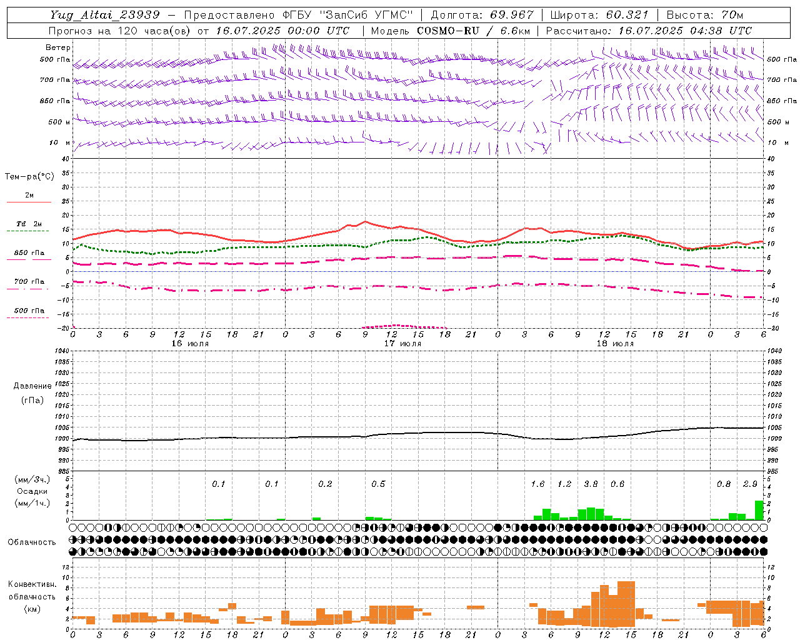Click the computed time Рассчитано: 16.07.2025 04:38 UTC
Viewport: 800px width, 640px height.
coord(649,31)
